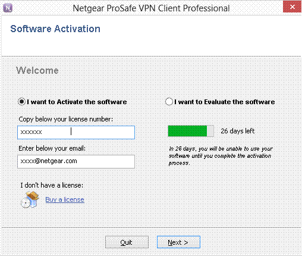Click 'Copy below your license number:' label
Image resolution: width=302 pixels, height=256 pixels.
coord(65,119)
